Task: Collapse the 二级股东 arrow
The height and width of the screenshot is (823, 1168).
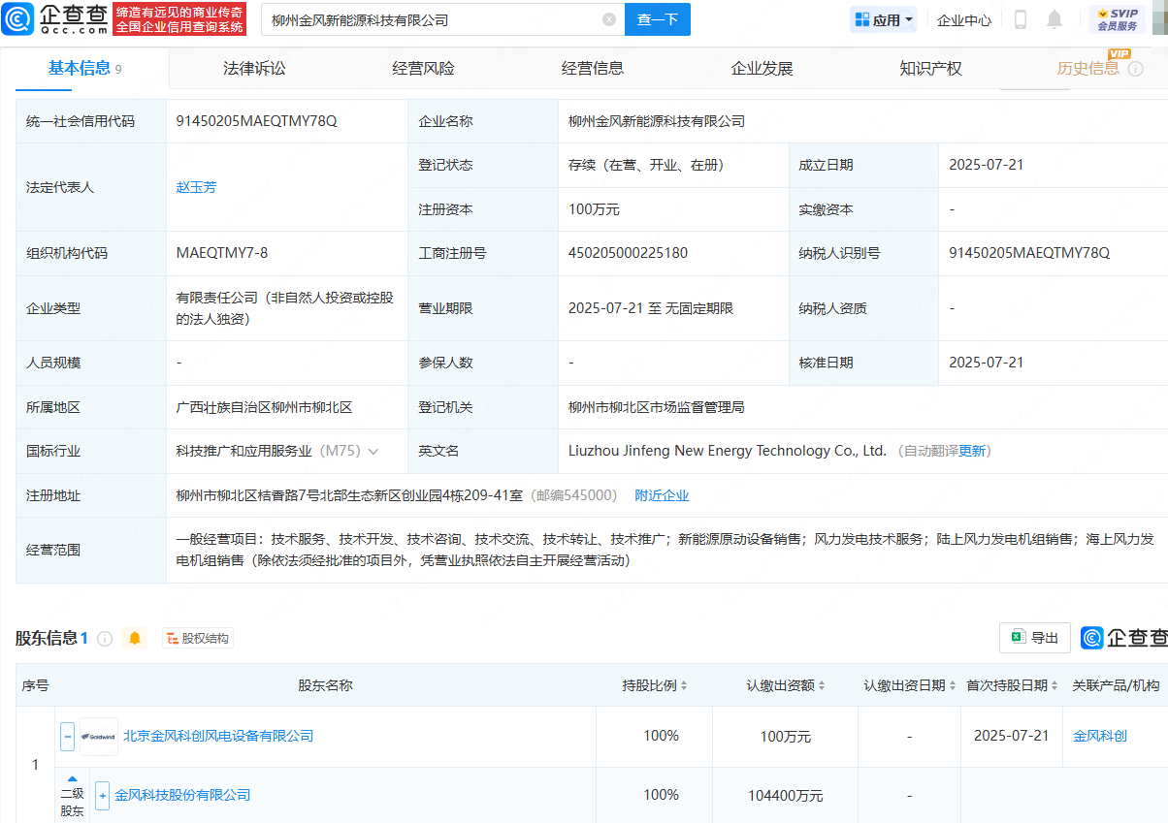Action: (72, 778)
